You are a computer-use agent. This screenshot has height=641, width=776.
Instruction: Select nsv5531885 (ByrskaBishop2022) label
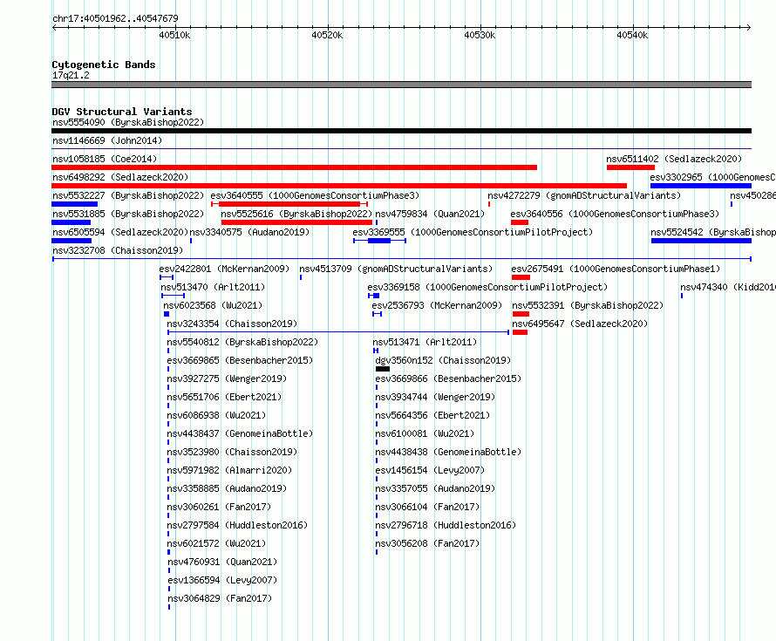click(x=128, y=214)
